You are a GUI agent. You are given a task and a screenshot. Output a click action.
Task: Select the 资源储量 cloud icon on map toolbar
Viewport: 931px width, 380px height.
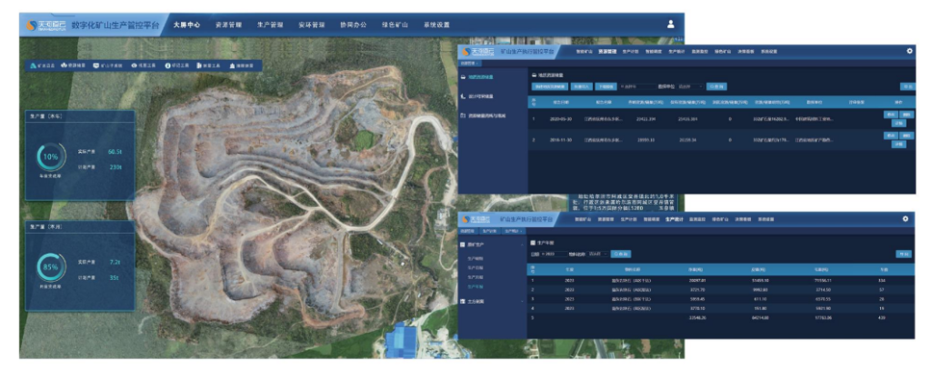[x=73, y=65]
